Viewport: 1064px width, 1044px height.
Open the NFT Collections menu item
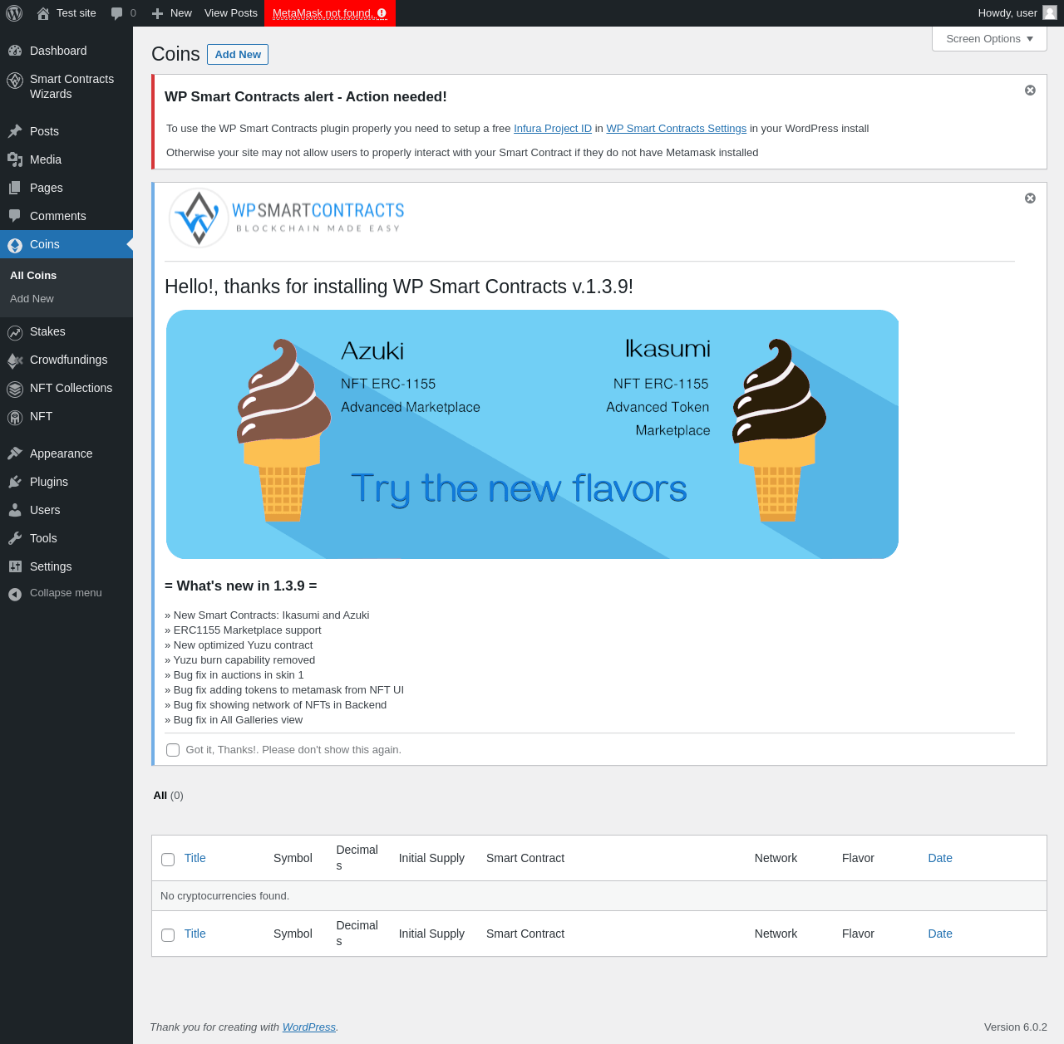(66, 388)
